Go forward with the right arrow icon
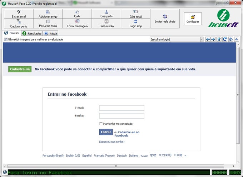 [x=213, y=39]
